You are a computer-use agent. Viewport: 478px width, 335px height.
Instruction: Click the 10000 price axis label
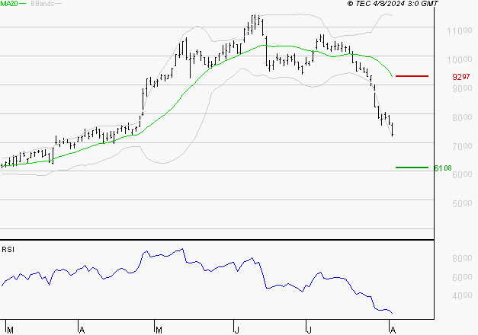(460, 59)
